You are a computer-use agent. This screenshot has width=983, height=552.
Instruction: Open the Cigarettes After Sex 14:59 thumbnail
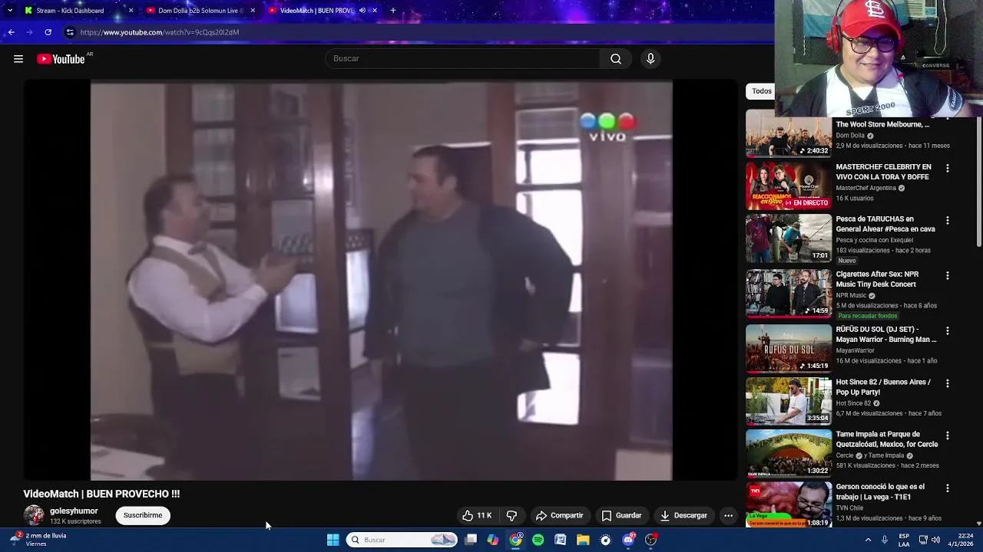[789, 293]
